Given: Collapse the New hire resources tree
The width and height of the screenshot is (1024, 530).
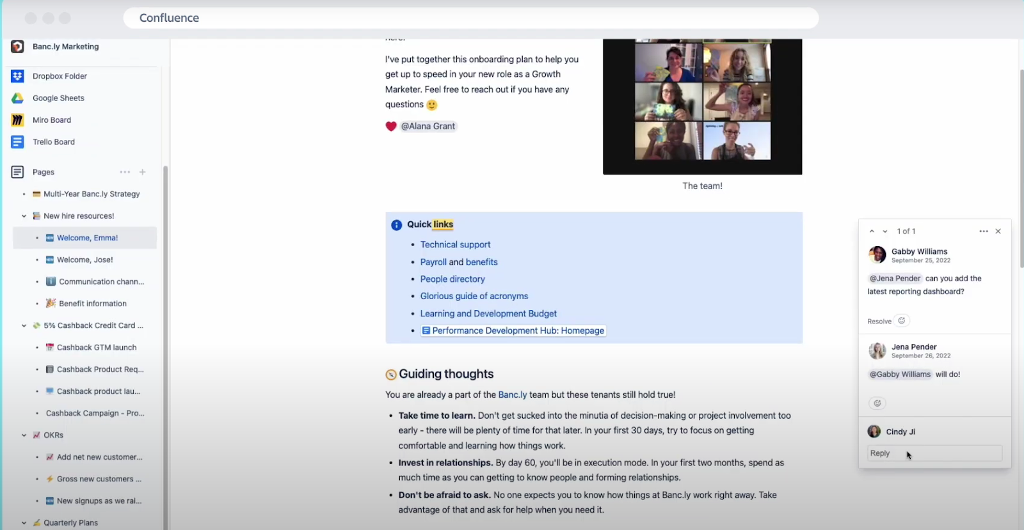Looking at the screenshot, I should [x=24, y=216].
